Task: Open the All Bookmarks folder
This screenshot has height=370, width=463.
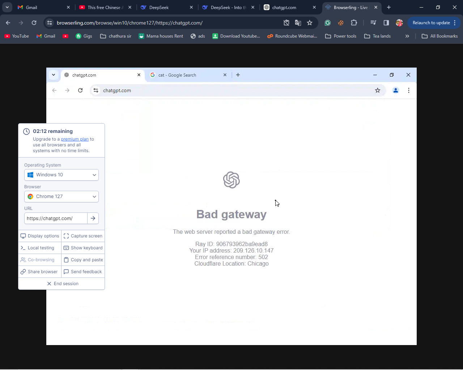Action: click(440, 36)
